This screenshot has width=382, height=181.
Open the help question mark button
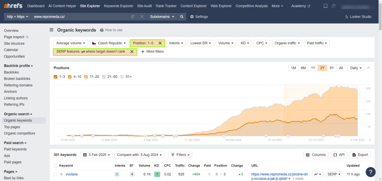370,172
